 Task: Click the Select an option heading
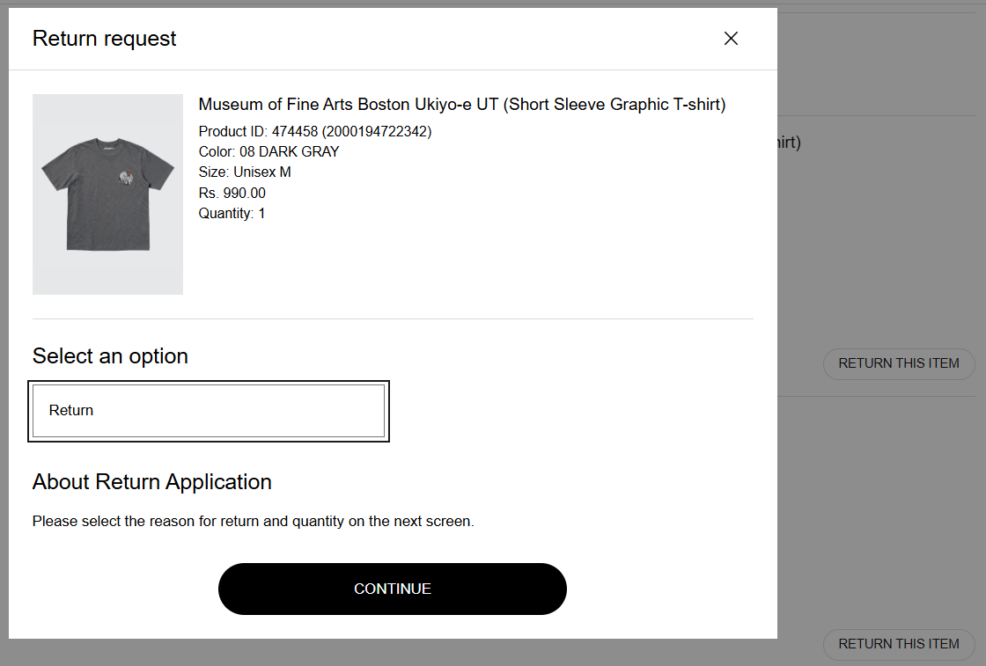(110, 356)
